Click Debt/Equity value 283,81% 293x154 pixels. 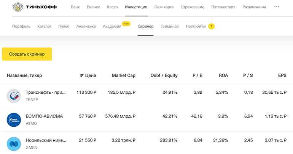[x=169, y=140]
